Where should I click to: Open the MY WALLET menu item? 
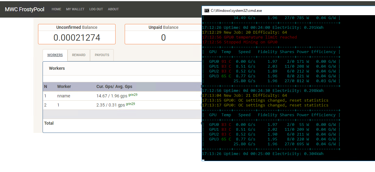[75, 9]
